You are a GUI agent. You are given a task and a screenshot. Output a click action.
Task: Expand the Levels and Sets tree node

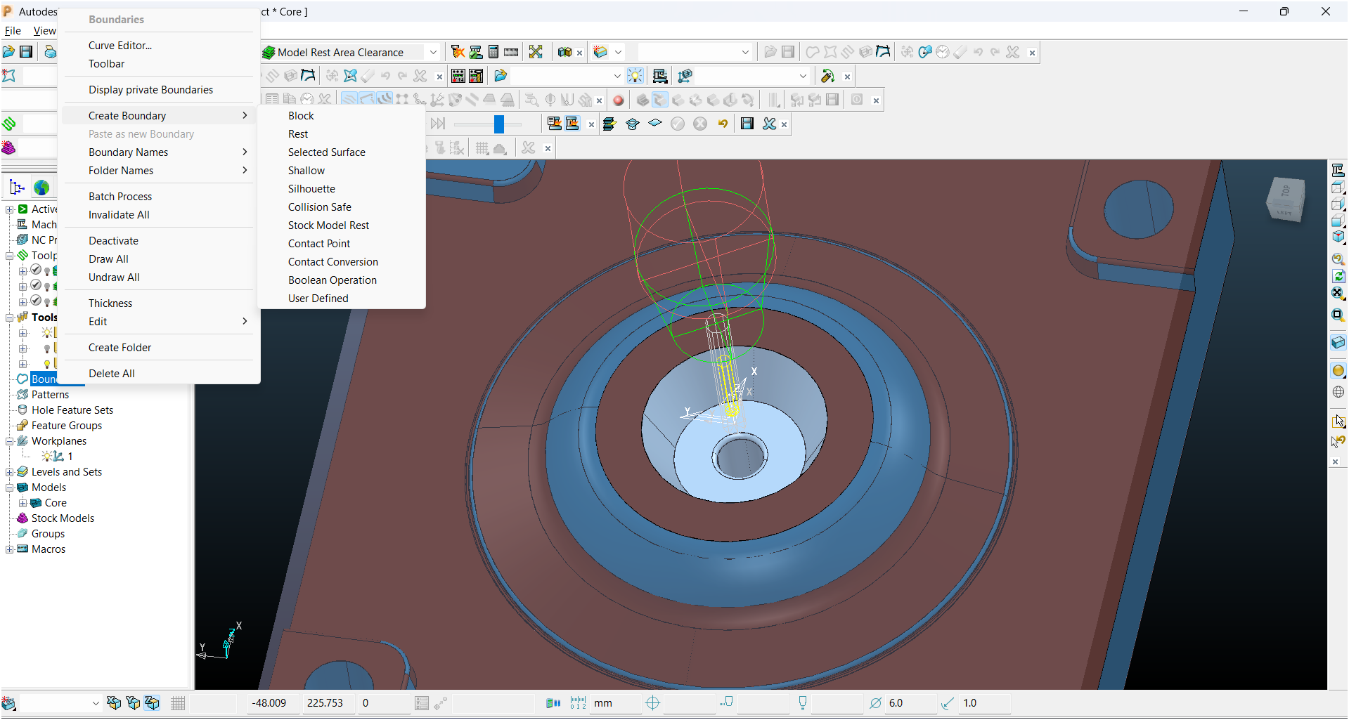coord(10,472)
